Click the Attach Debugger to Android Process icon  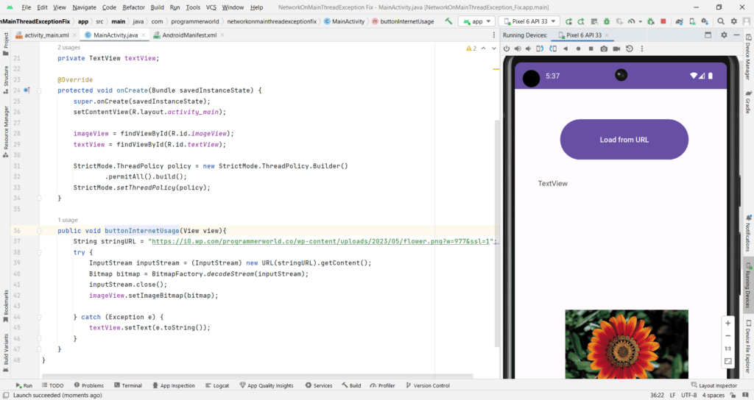(x=651, y=21)
